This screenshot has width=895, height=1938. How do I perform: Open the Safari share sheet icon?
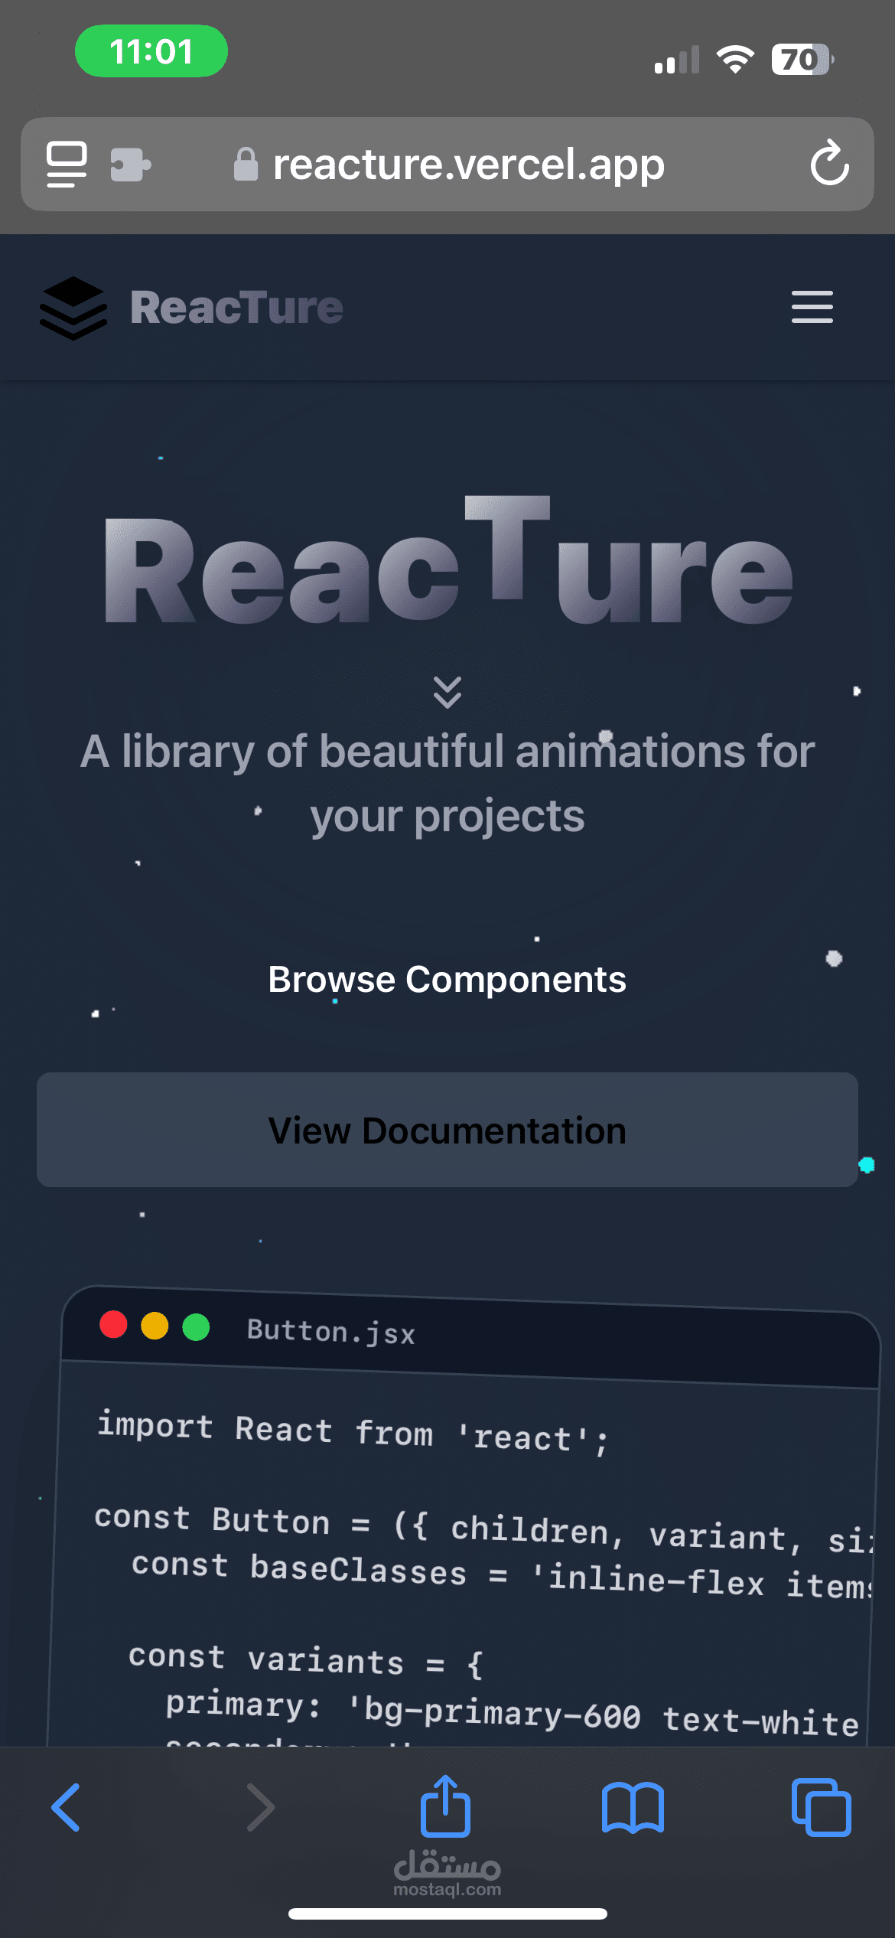click(445, 1806)
